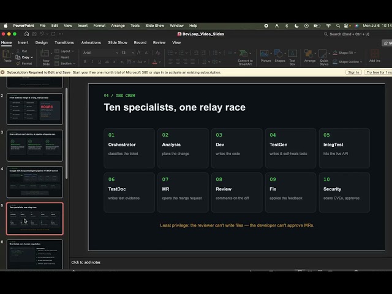Click to add notes field
Viewport: 392px width, 294px height.
[x=86, y=262]
